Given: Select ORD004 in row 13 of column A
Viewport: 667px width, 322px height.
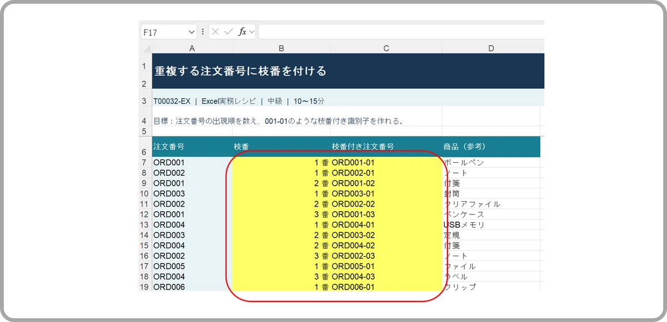Looking at the screenshot, I should [x=192, y=224].
